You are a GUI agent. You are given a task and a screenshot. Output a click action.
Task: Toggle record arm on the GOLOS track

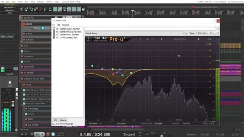pos(24,24)
